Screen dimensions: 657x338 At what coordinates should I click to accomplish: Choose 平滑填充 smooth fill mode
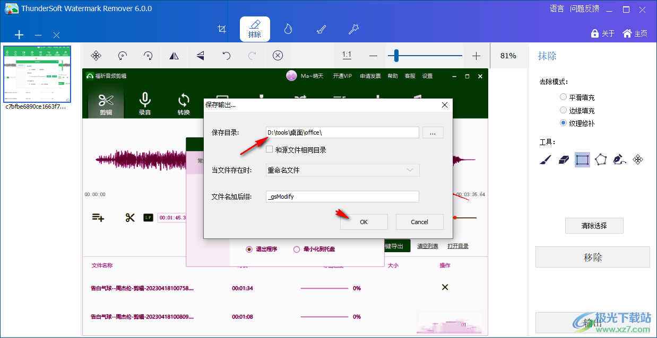(x=577, y=97)
